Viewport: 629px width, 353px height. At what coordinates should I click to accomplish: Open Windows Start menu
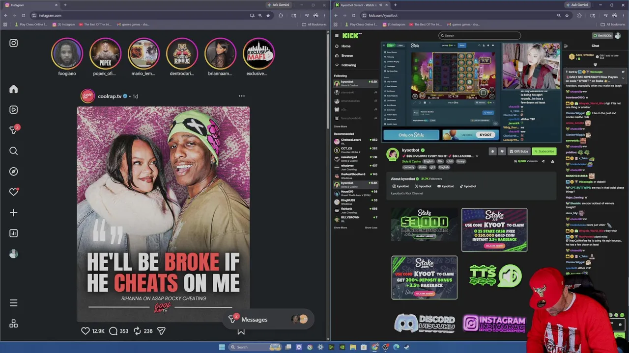(x=222, y=347)
